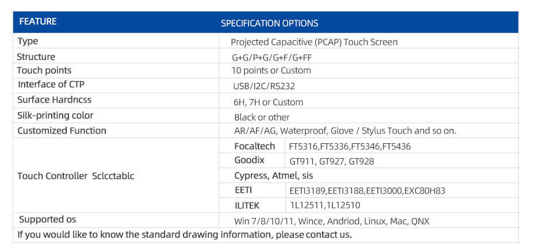Click the Customized Function options text
This screenshot has width=535, height=251.
click(x=345, y=131)
